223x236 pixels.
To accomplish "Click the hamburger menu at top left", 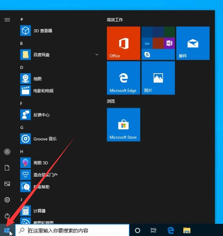I will pyautogui.click(x=7, y=20).
